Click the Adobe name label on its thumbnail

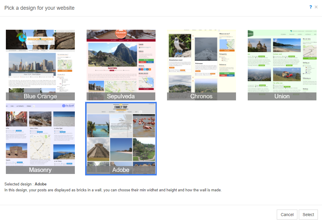(x=121, y=170)
